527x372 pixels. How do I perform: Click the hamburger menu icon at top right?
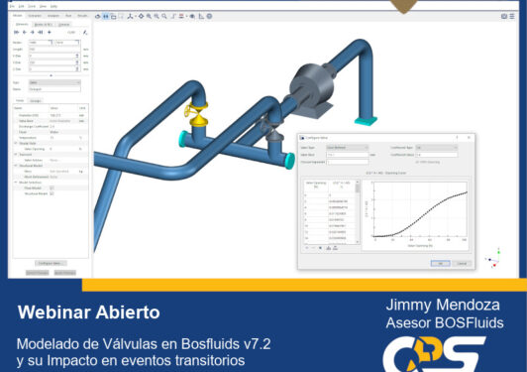pos(512,16)
